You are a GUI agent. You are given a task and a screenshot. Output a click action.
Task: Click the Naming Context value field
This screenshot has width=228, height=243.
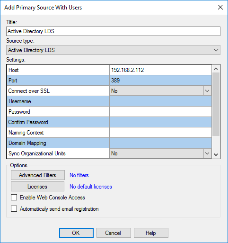point(160,133)
